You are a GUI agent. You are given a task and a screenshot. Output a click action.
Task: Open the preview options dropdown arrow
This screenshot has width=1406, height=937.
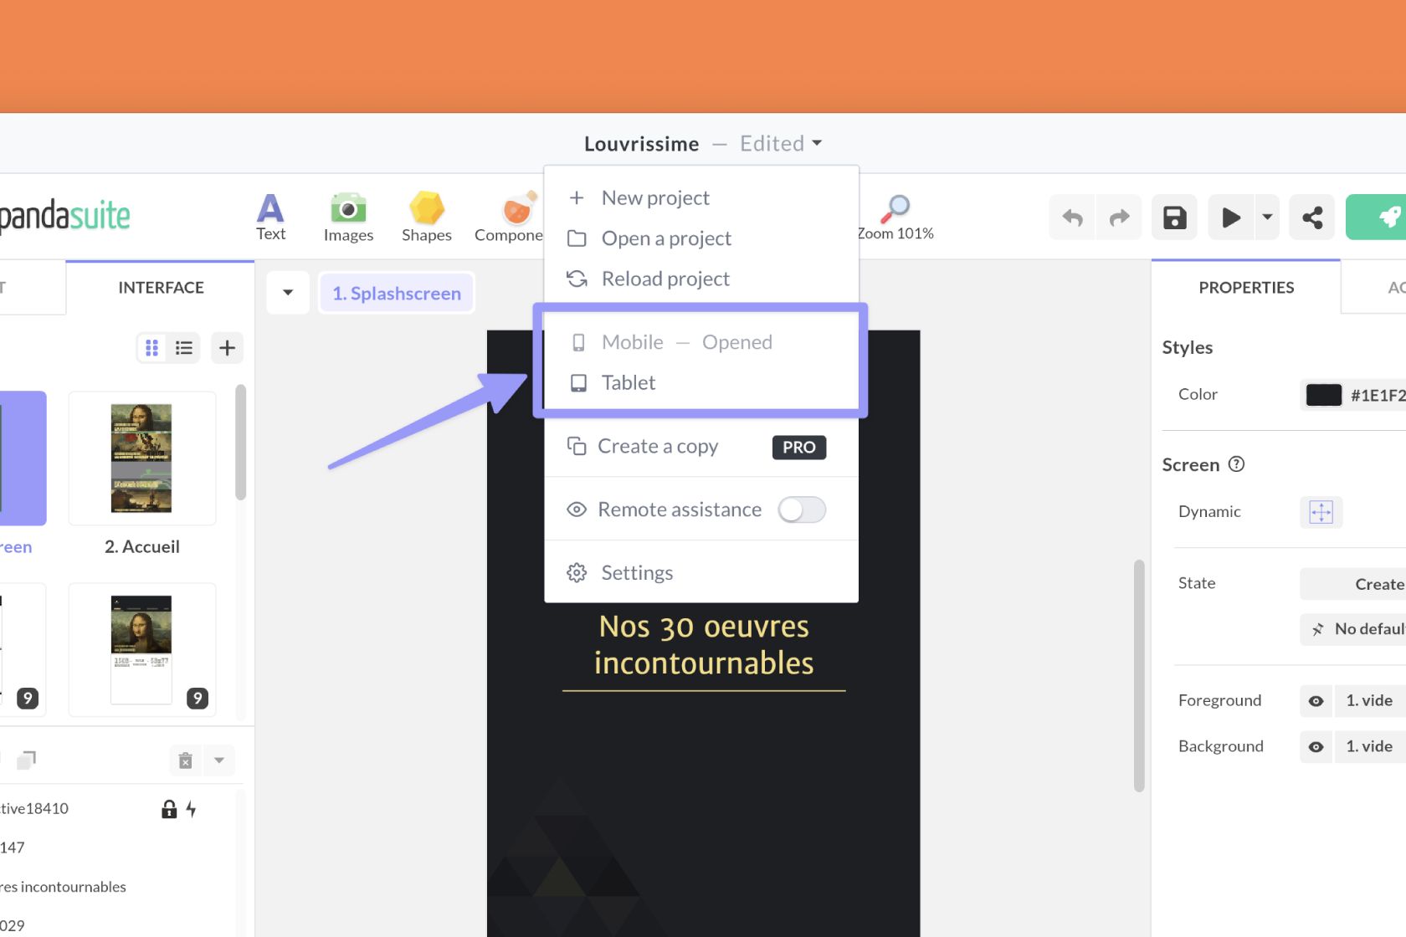point(1266,217)
